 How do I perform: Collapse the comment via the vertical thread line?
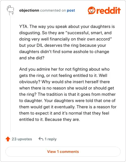tap(10, 73)
